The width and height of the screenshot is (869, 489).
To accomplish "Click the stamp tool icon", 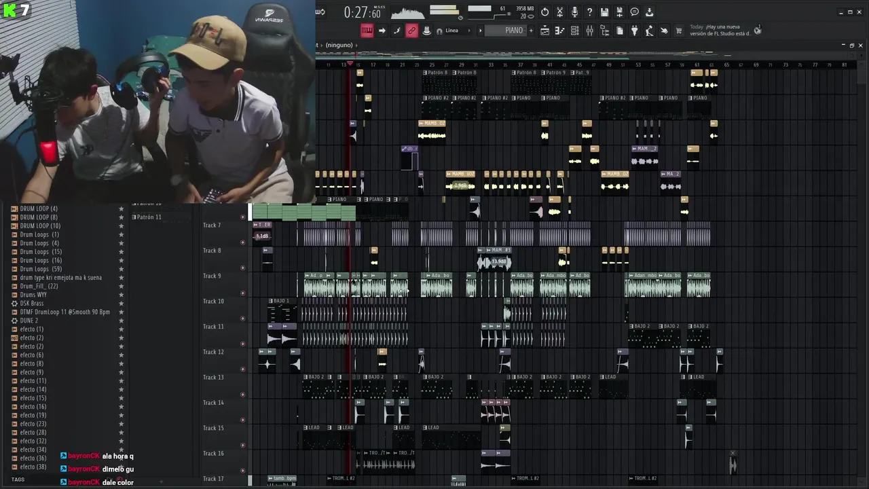I will pyautogui.click(x=426, y=31).
